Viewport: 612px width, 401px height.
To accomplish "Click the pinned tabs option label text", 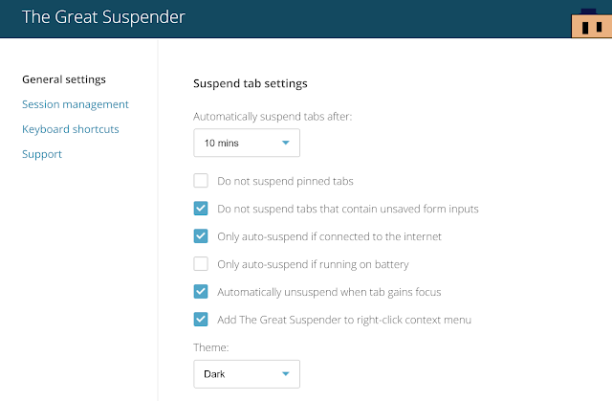I will 285,181.
